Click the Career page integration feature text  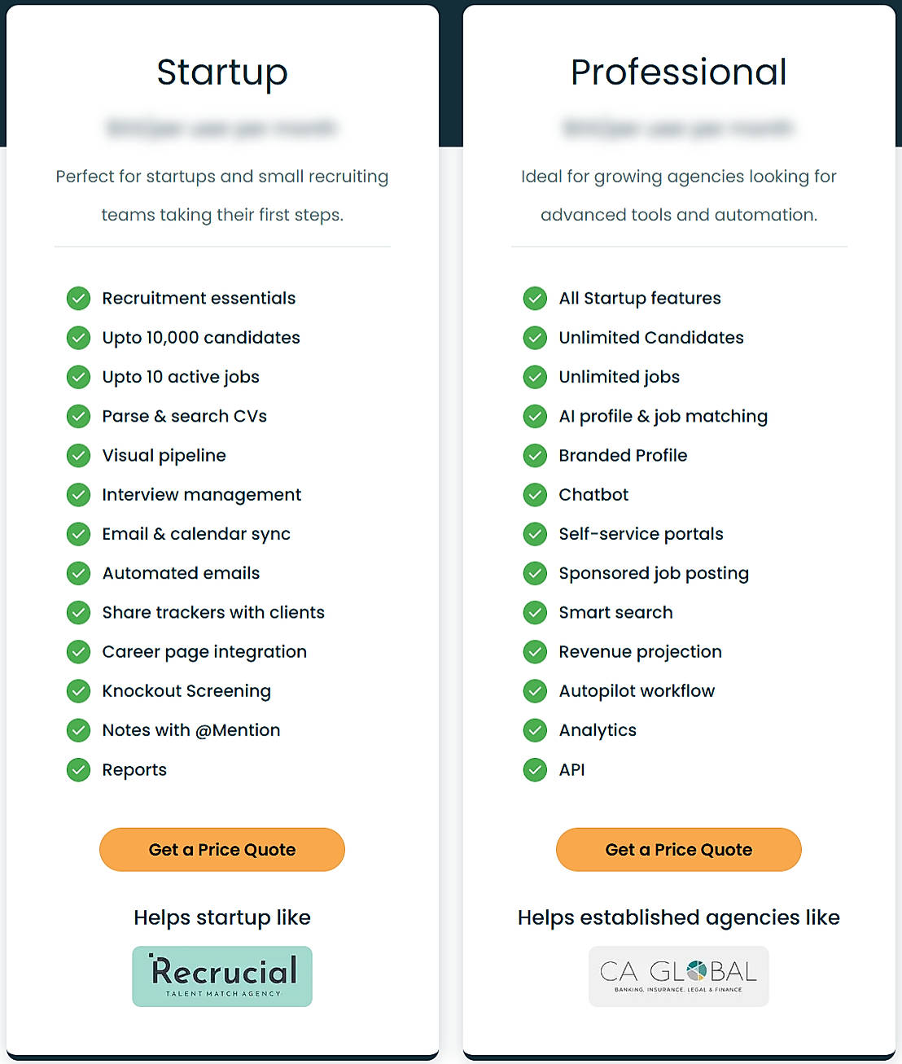(204, 652)
